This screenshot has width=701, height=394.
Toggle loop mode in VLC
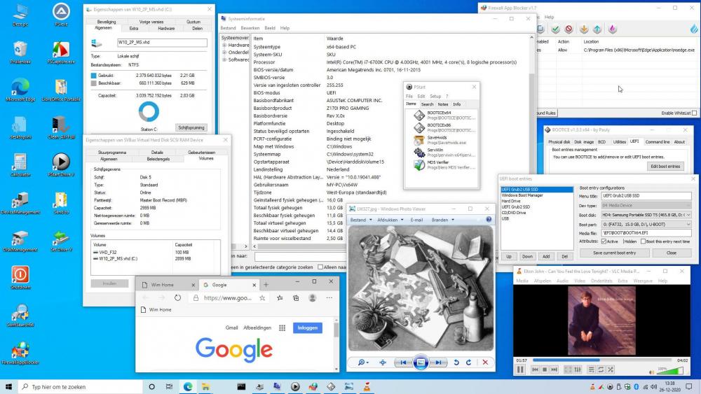601,370
